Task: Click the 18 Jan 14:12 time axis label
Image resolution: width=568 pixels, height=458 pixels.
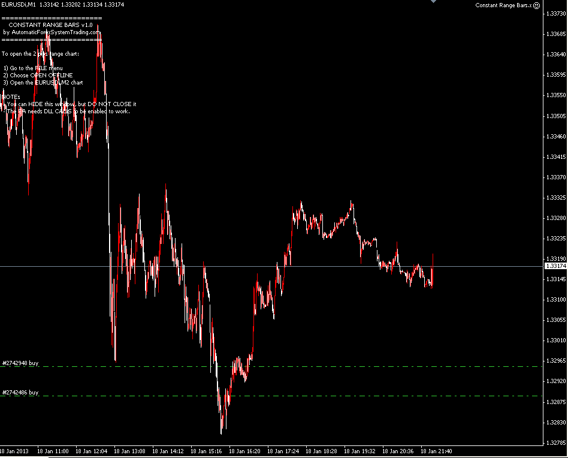Action: (168, 451)
